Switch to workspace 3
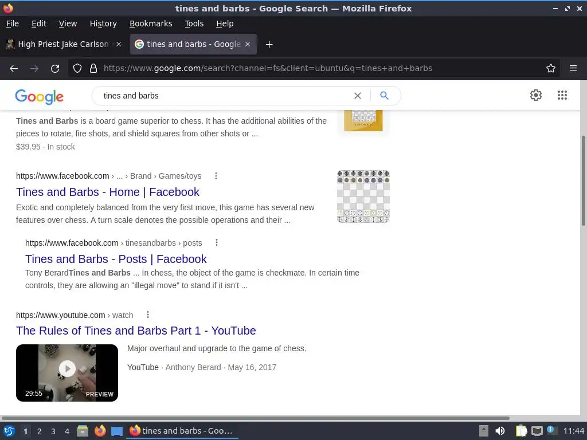Viewport: 587px width, 440px height. pyautogui.click(x=53, y=431)
